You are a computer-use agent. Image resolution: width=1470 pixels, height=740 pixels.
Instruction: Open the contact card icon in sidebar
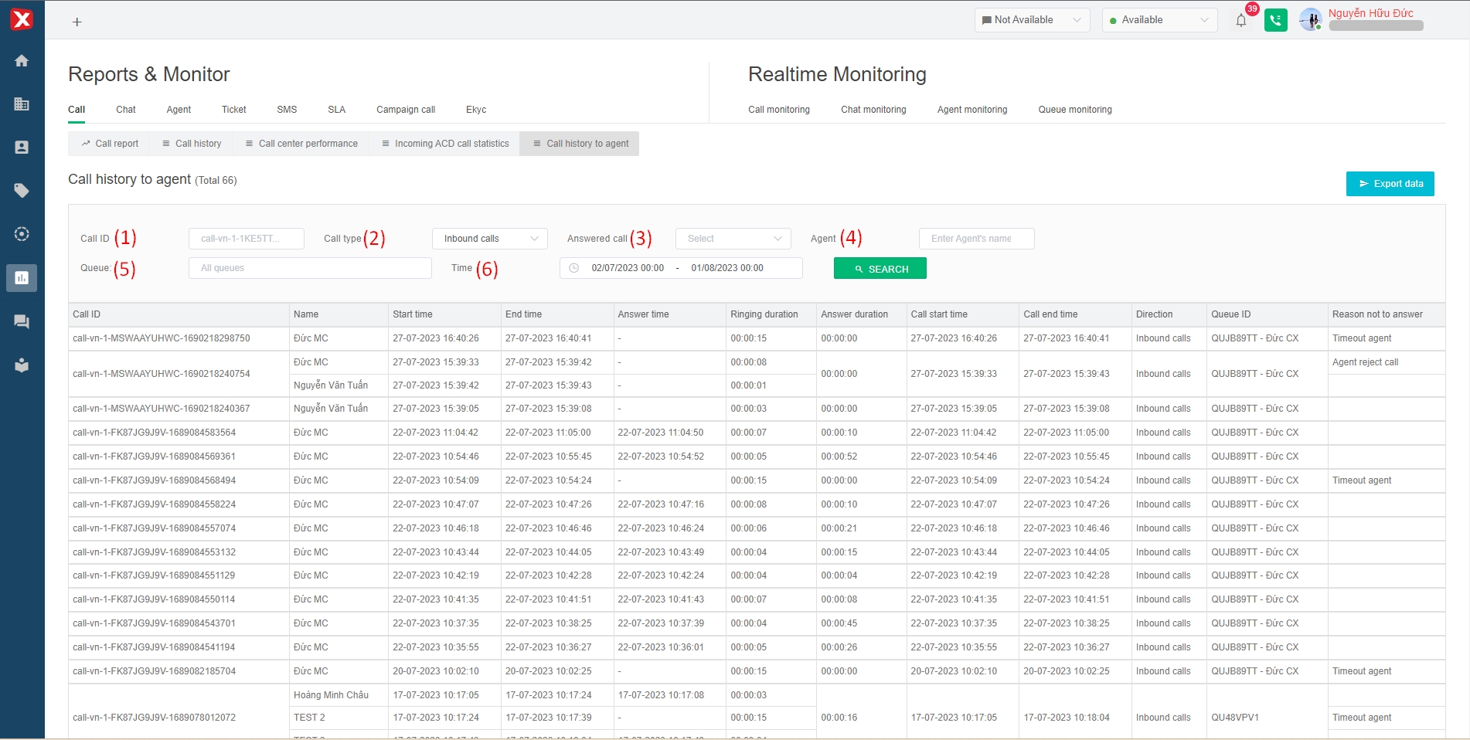coord(22,148)
